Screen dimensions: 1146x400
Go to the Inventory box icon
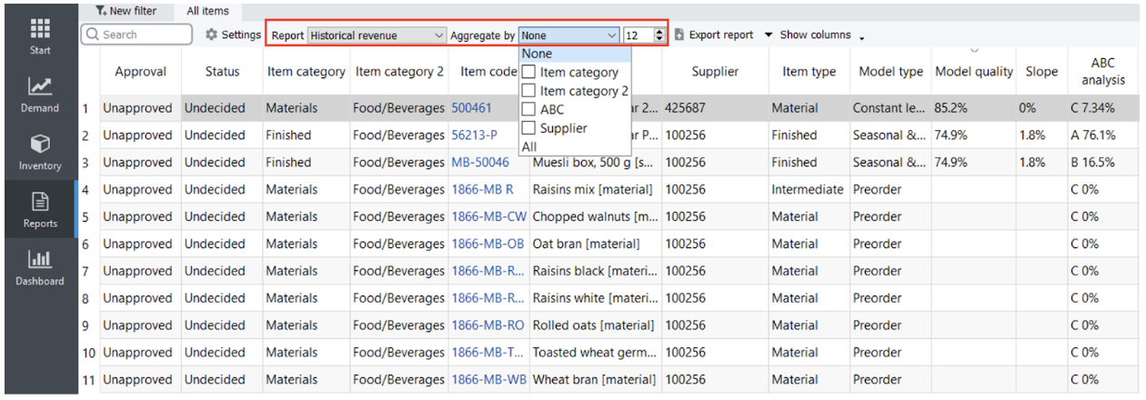[40, 145]
